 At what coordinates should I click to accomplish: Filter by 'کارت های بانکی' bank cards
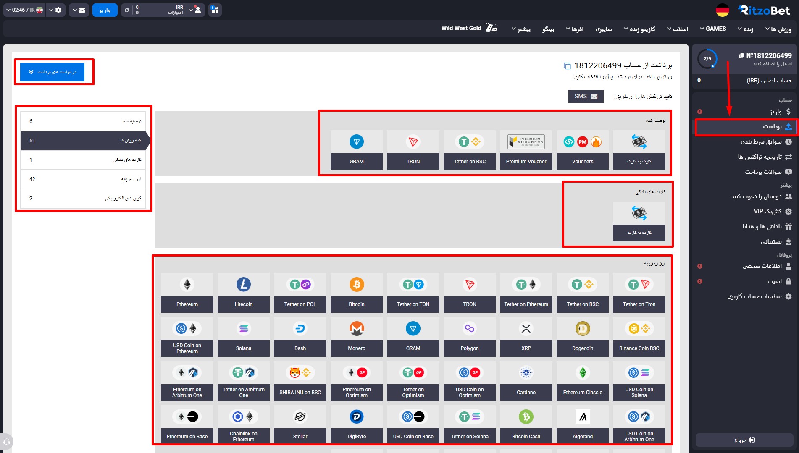(x=83, y=160)
